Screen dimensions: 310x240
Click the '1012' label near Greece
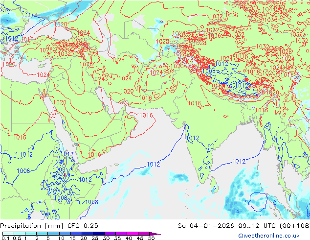point(12,39)
